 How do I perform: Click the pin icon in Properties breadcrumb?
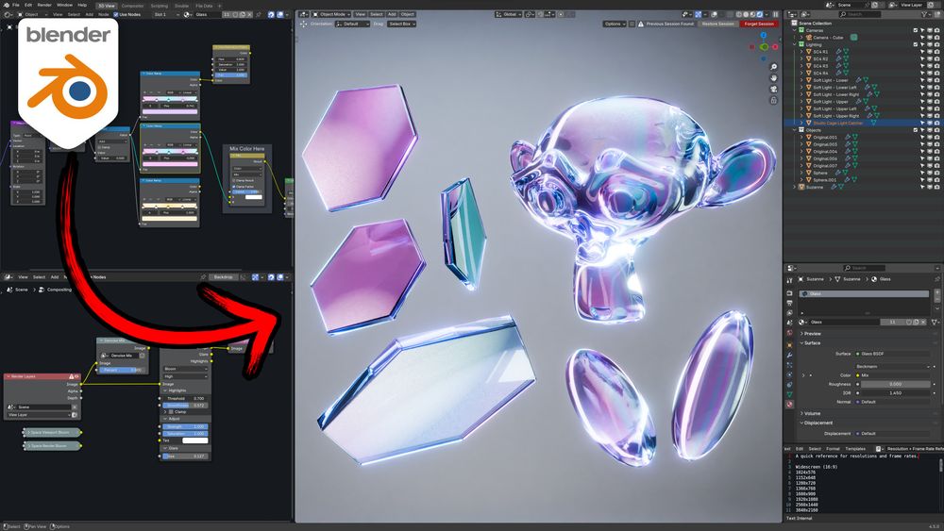[x=937, y=279]
